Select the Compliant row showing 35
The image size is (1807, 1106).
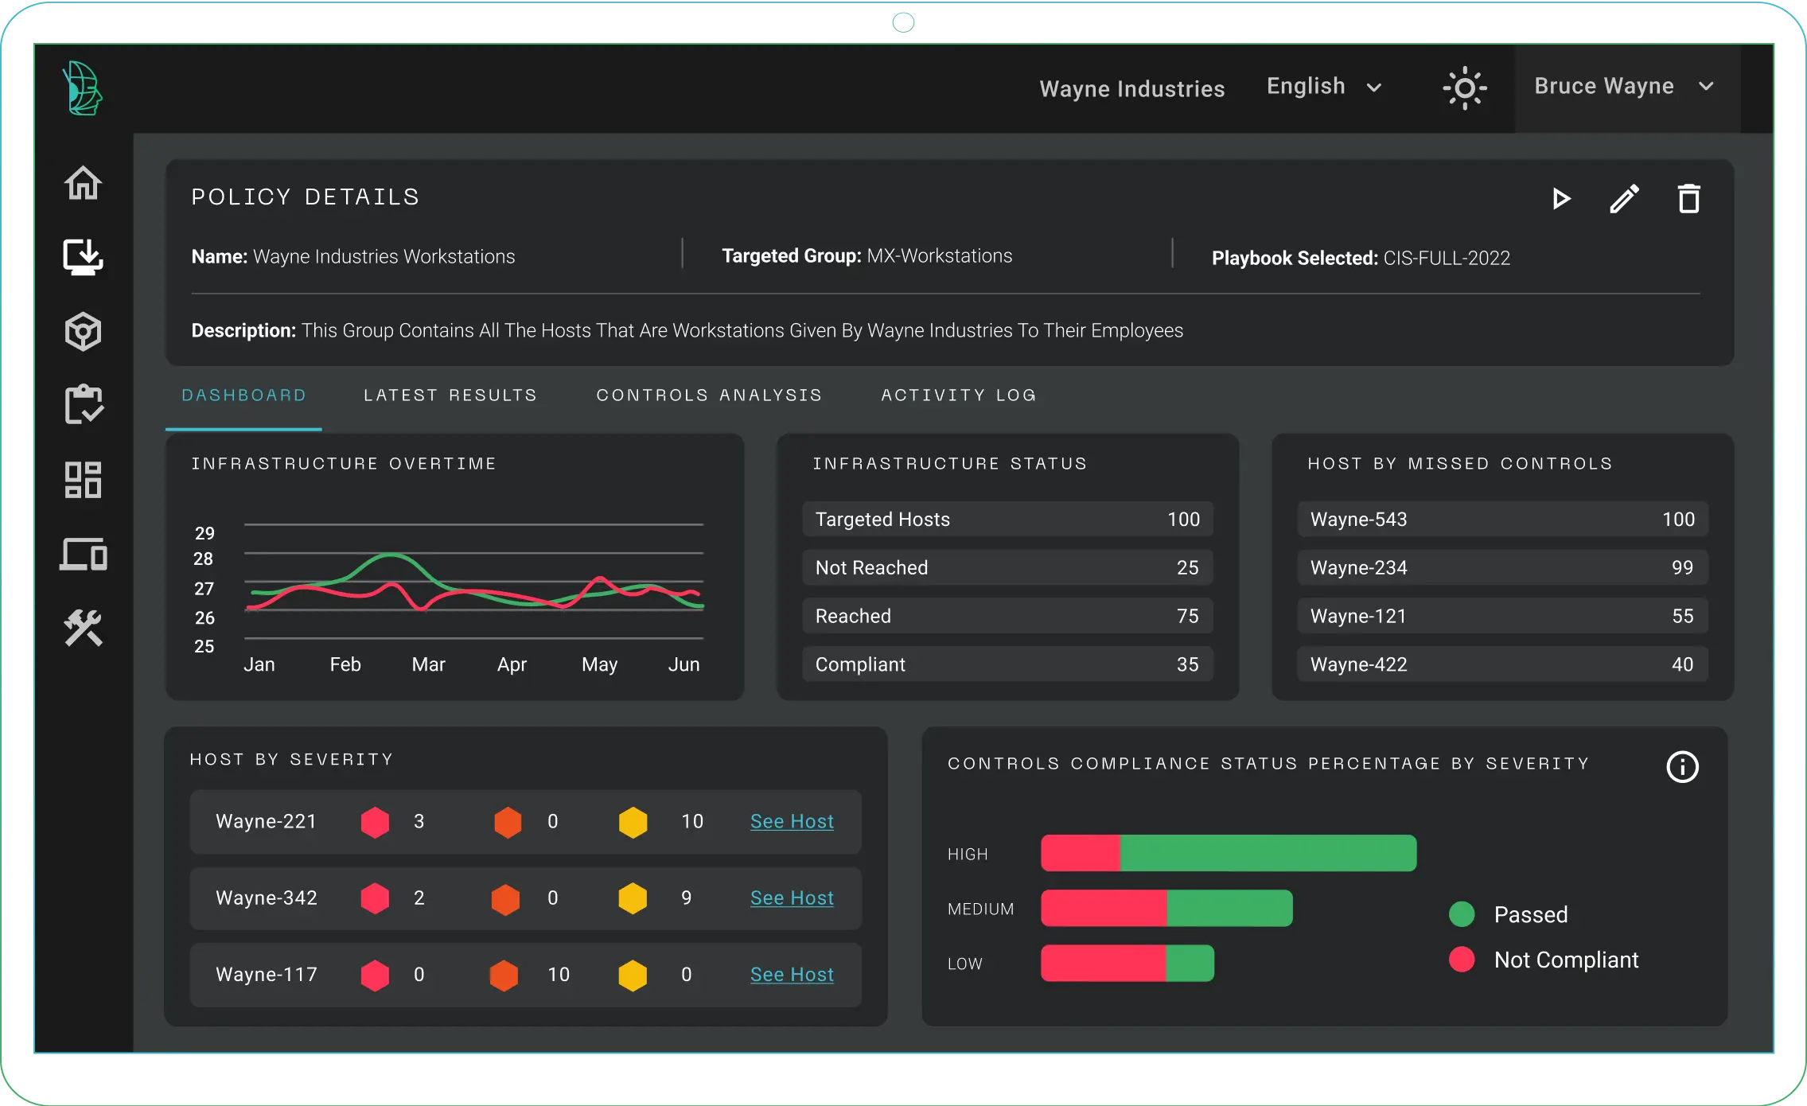[1007, 664]
